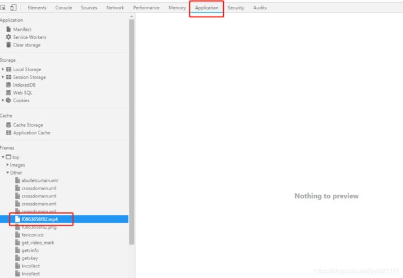Select the f0863658f82.mp4 file
The image size is (403, 278).
pyautogui.click(x=40, y=219)
